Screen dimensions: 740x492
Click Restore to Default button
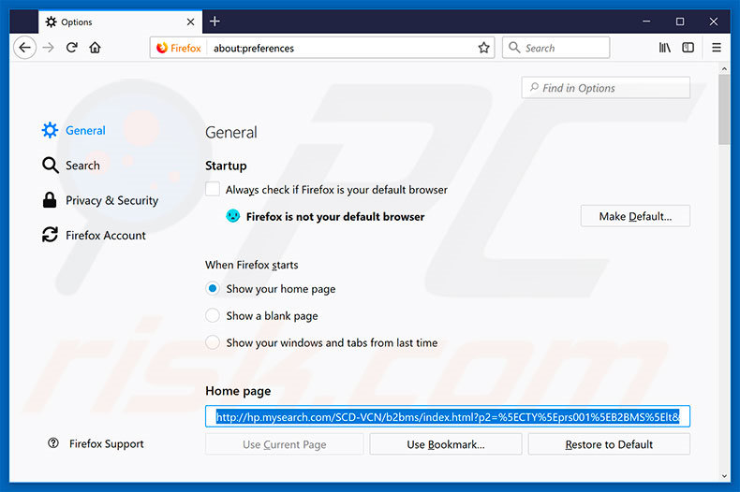point(609,444)
